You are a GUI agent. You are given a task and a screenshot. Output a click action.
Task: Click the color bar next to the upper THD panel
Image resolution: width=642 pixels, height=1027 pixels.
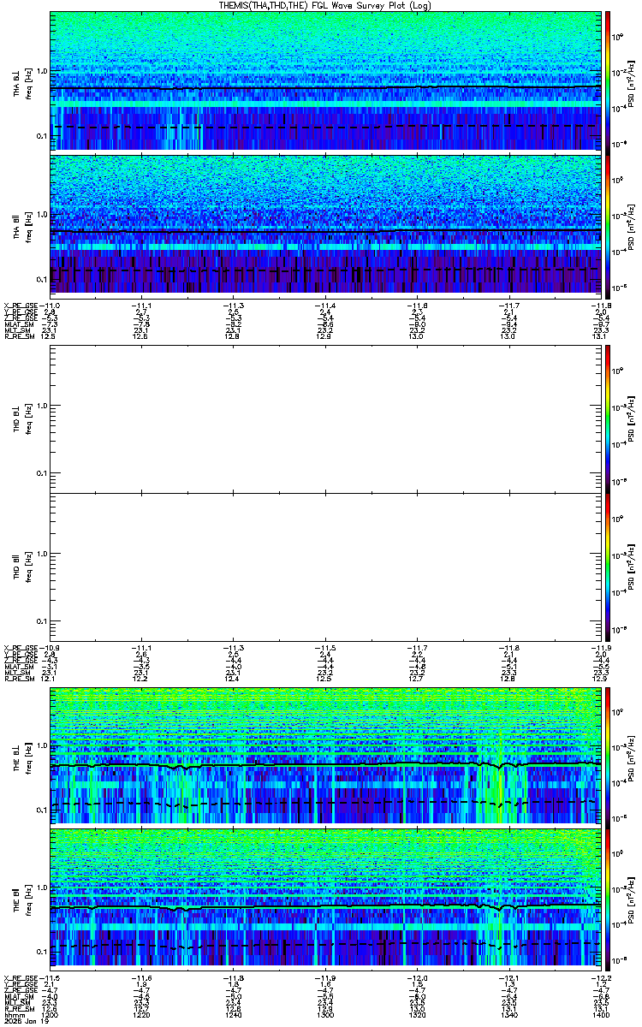point(608,419)
